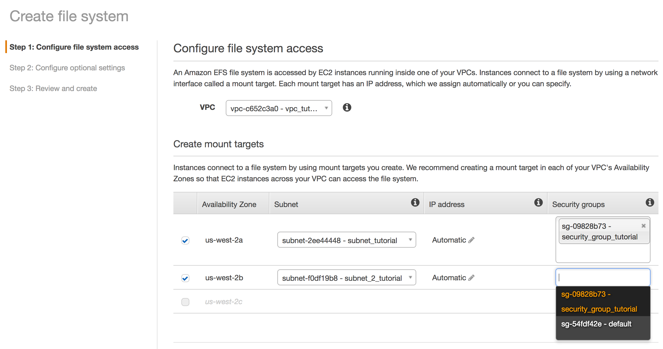Go to Step 2: Configure optional settings
663x349 pixels.
click(67, 68)
